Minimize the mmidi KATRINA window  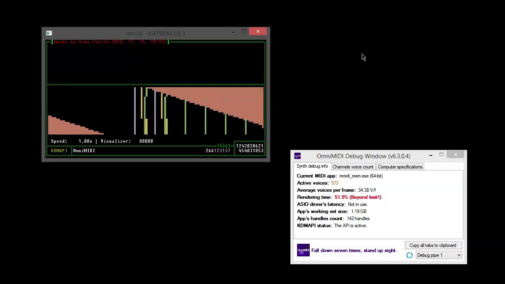click(233, 32)
